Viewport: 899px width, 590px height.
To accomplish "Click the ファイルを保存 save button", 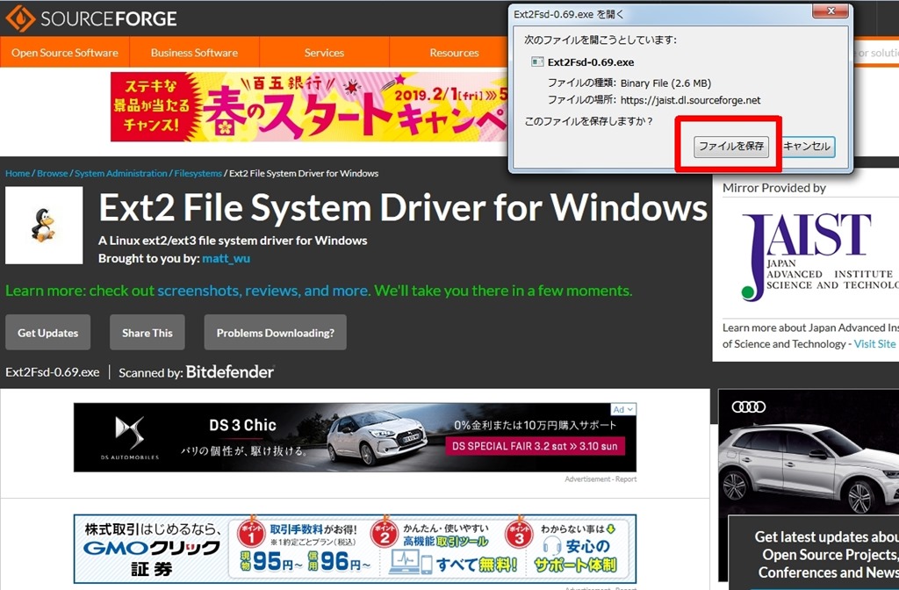I will point(731,147).
